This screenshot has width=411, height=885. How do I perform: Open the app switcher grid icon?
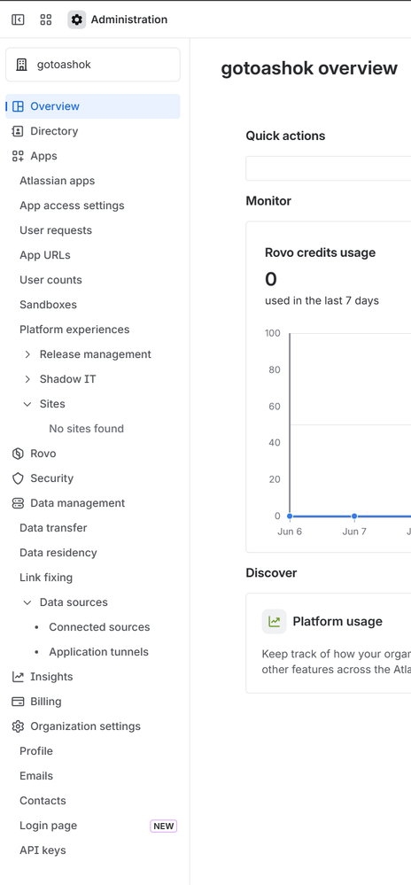[46, 19]
